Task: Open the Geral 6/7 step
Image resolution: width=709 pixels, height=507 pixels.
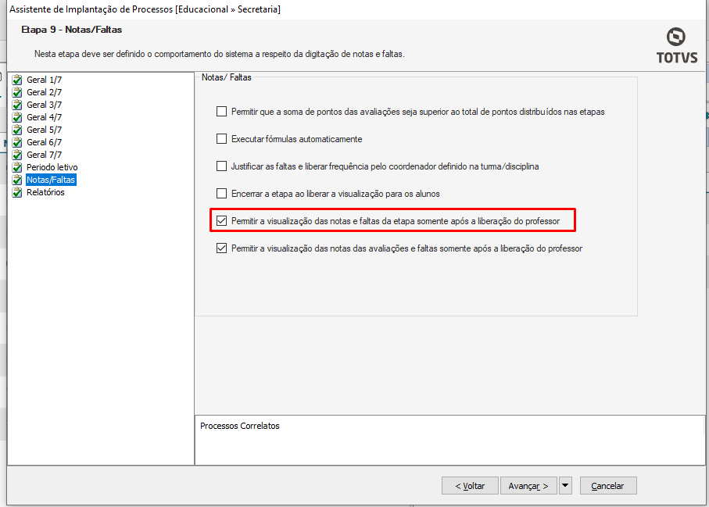Action: [x=44, y=142]
